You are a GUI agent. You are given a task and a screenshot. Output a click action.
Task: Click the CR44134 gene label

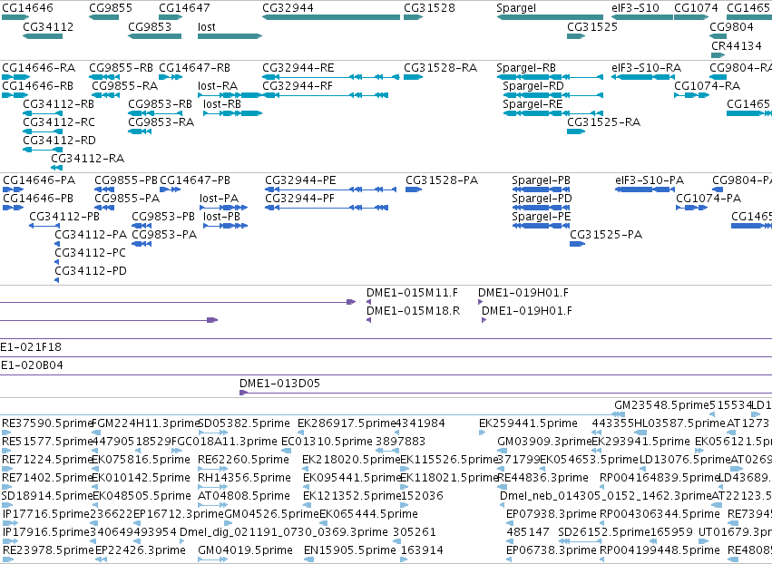pos(737,45)
